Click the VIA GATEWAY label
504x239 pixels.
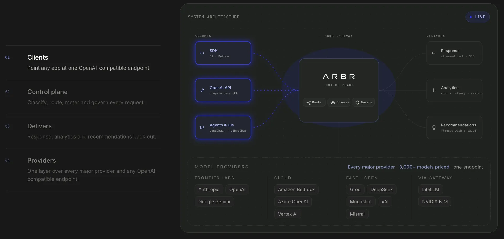coord(435,178)
